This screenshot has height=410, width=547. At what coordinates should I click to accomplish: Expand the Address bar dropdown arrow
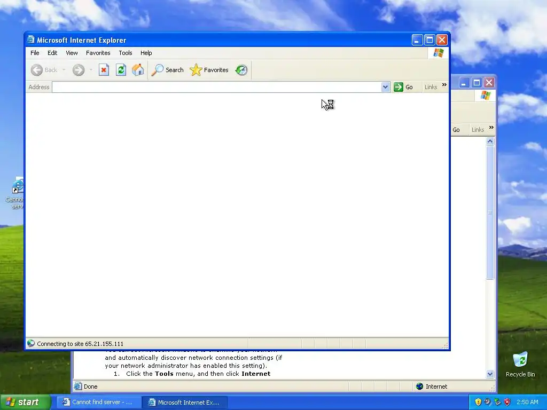[x=385, y=87]
